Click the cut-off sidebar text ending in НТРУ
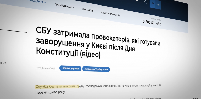The width and height of the screenshot is (201, 99). pos(3,63)
